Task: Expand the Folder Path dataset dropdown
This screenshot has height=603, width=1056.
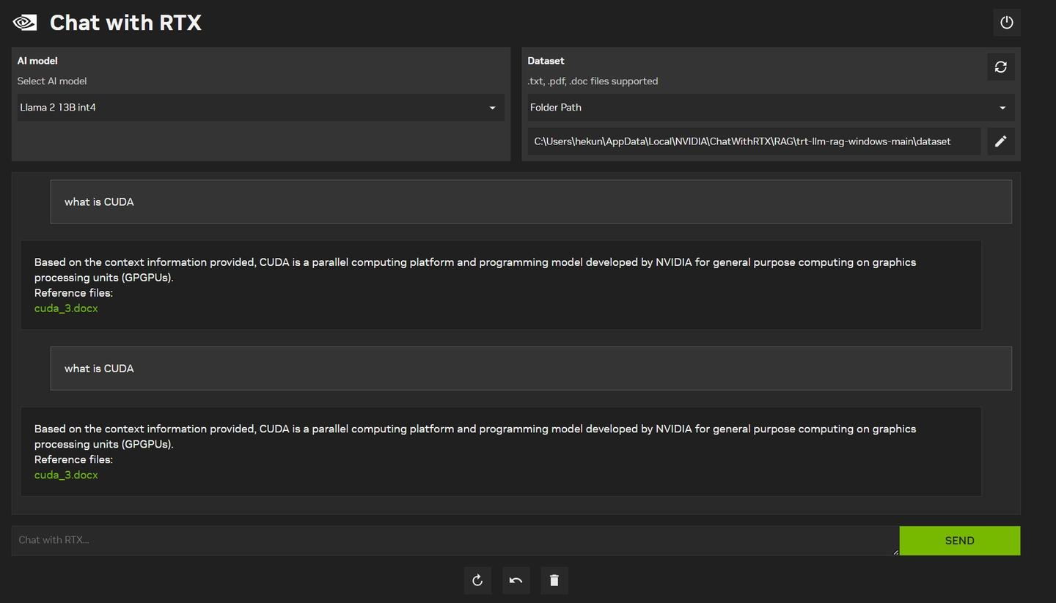Action: point(771,108)
